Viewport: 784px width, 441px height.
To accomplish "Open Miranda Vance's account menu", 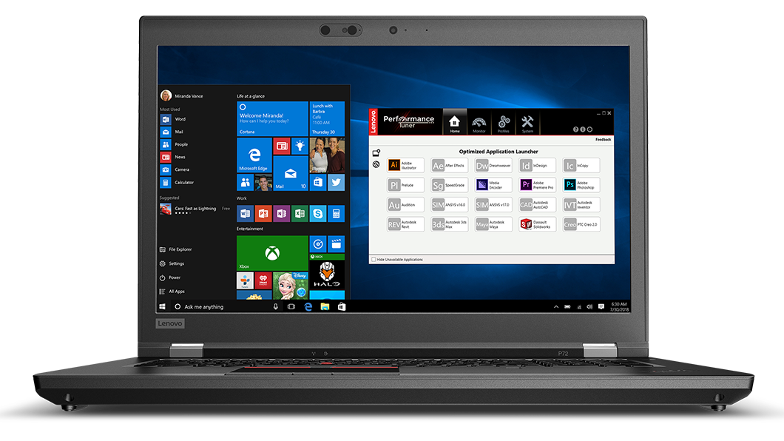I will 182,96.
